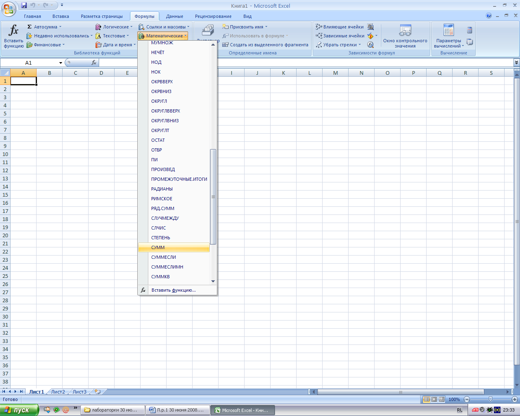
Task: Click the horizontal scrollbar thumb
Action: (401, 392)
